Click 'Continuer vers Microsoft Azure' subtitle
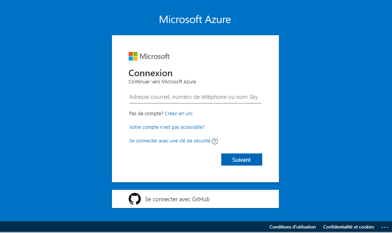The height and width of the screenshot is (233, 392). pos(162,81)
